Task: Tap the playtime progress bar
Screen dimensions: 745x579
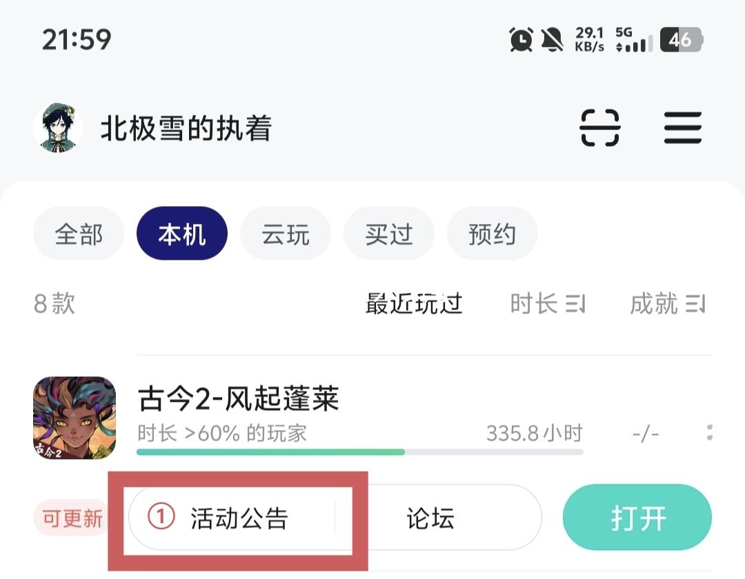Action: (x=359, y=452)
